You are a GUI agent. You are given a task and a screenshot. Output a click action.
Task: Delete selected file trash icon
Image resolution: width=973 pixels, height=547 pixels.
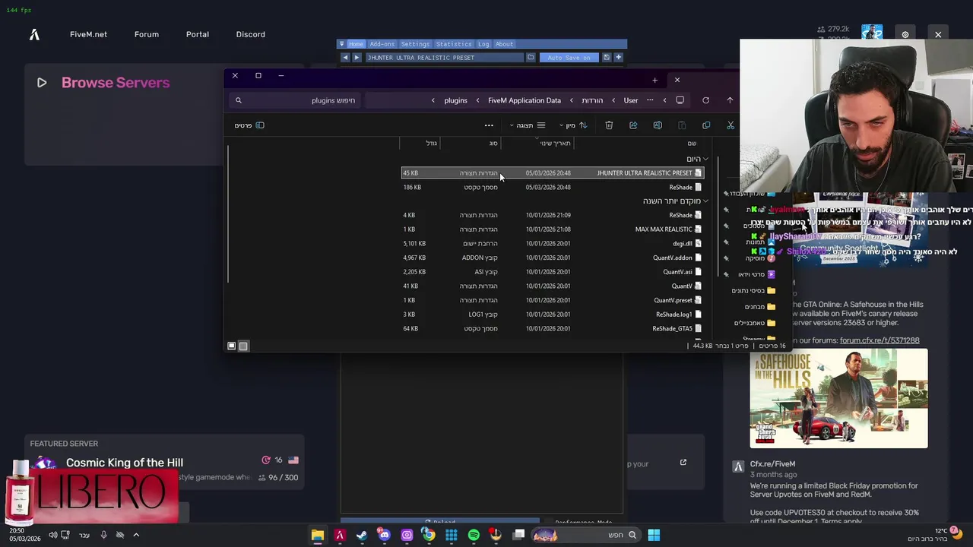pos(609,125)
